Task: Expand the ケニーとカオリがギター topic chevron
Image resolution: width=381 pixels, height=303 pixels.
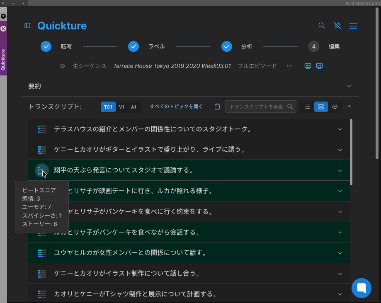Action: point(340,150)
